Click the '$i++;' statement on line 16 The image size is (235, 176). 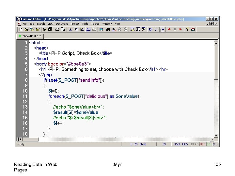point(58,123)
